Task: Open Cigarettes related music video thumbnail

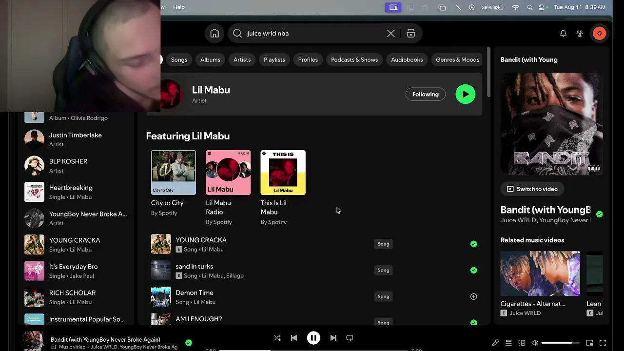Action: [x=540, y=273]
